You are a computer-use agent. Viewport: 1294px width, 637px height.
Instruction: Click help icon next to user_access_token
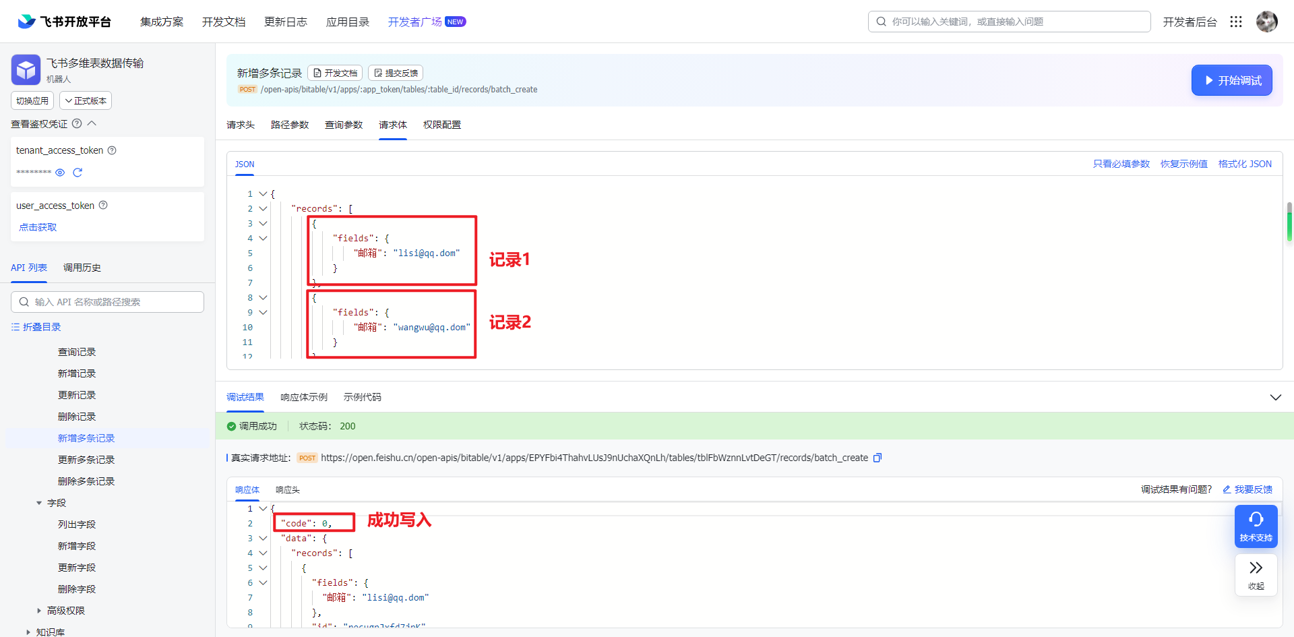pyautogui.click(x=103, y=205)
